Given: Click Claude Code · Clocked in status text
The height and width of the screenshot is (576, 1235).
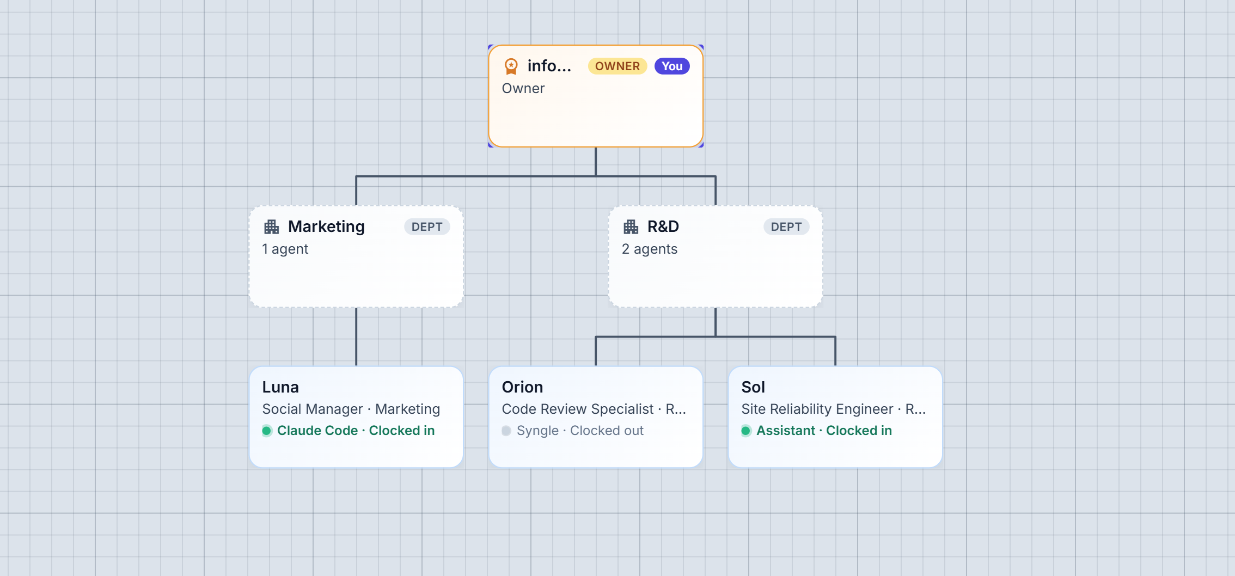Looking at the screenshot, I should coord(356,431).
